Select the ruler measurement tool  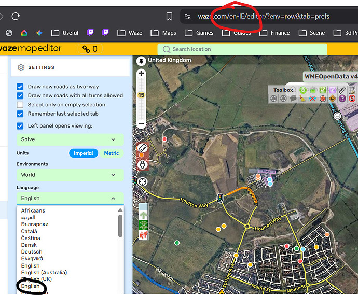click(x=142, y=148)
